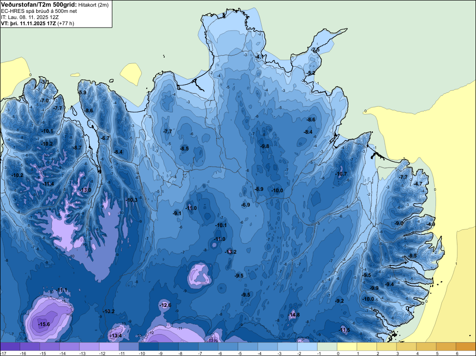
Task: Click the -15.6 temperature label
Action: tap(44, 325)
